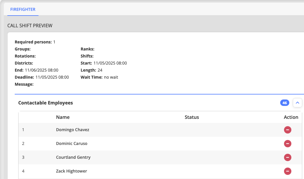Click the Name column header
The width and height of the screenshot is (304, 179).
[63, 117]
